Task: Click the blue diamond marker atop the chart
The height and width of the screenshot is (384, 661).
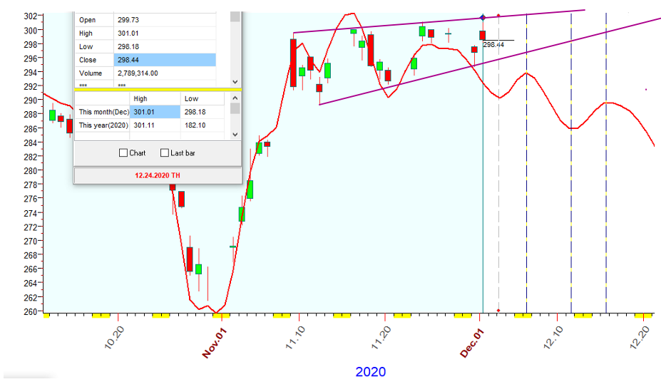Action: coord(483,17)
